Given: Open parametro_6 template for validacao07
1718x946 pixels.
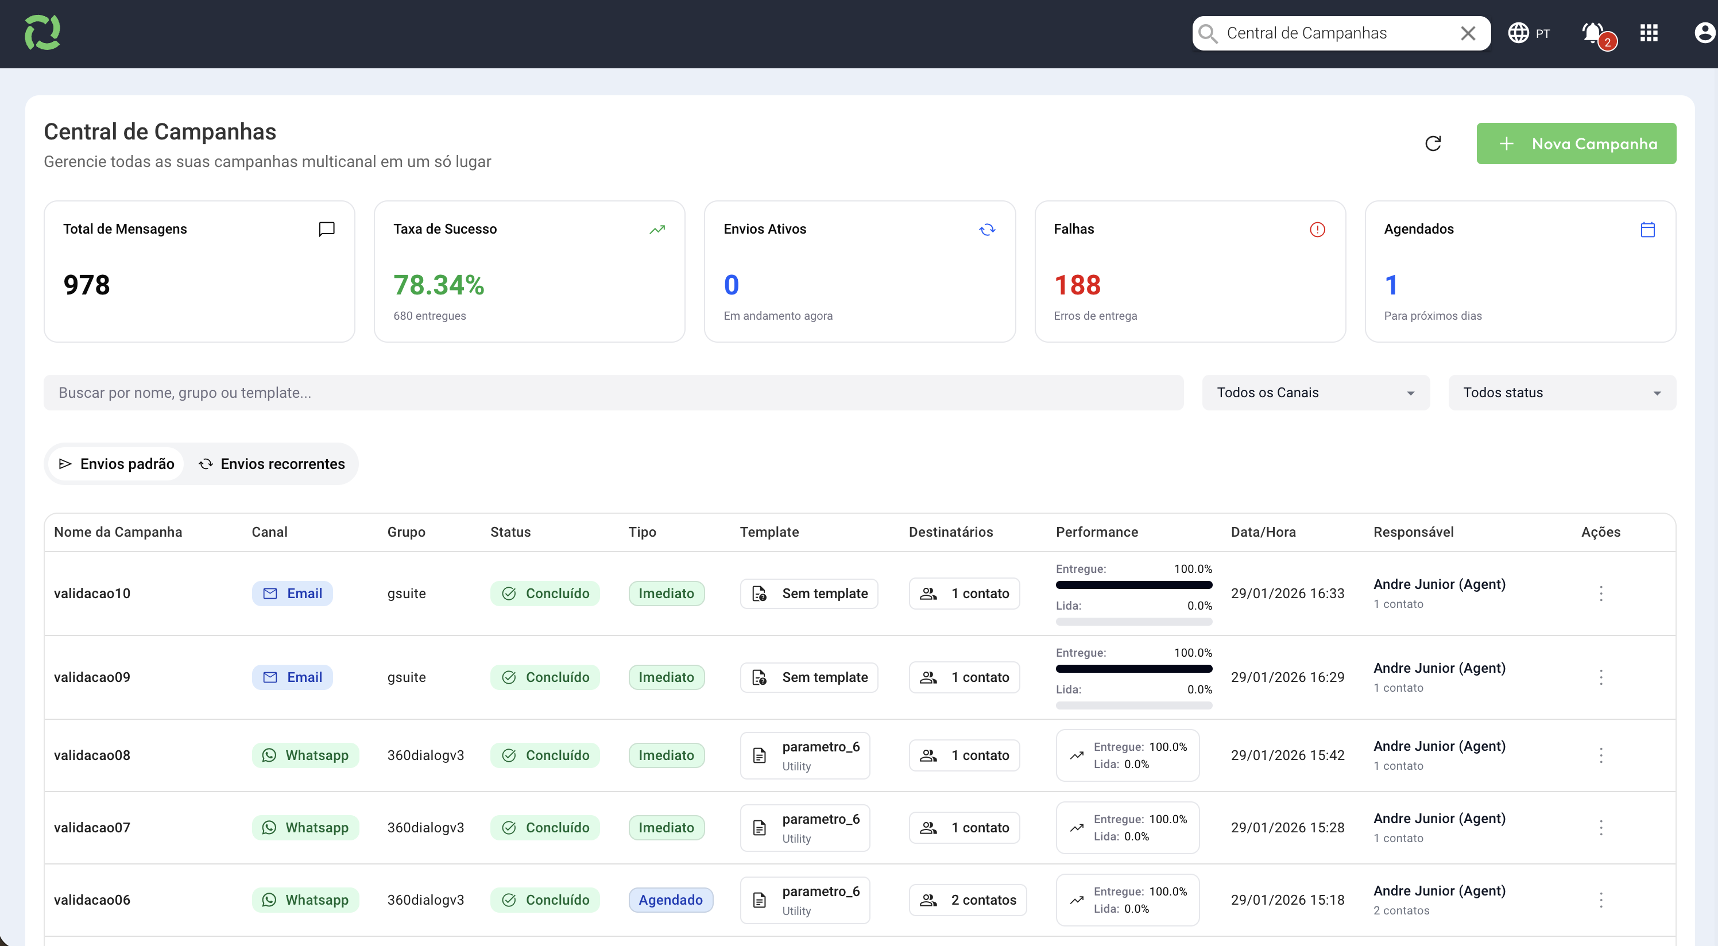Looking at the screenshot, I should (x=805, y=828).
